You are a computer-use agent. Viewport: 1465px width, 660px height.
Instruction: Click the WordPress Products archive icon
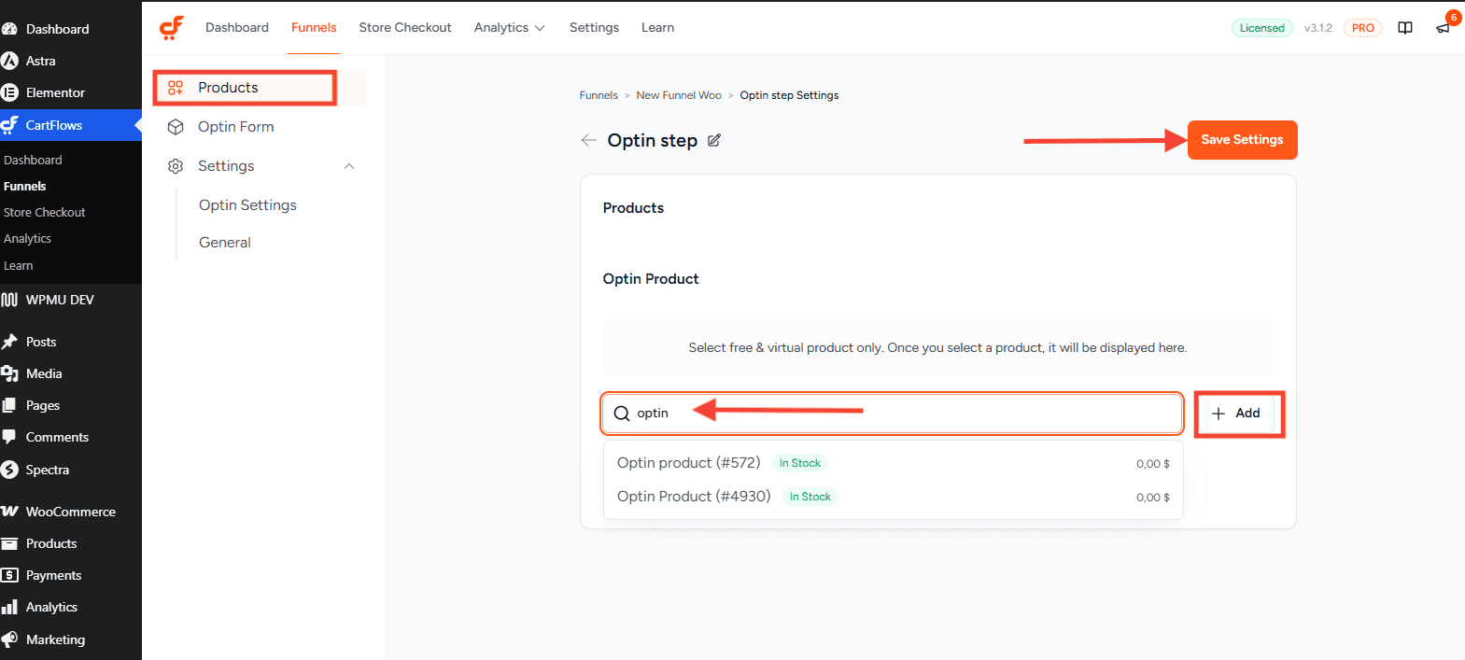pos(9,543)
